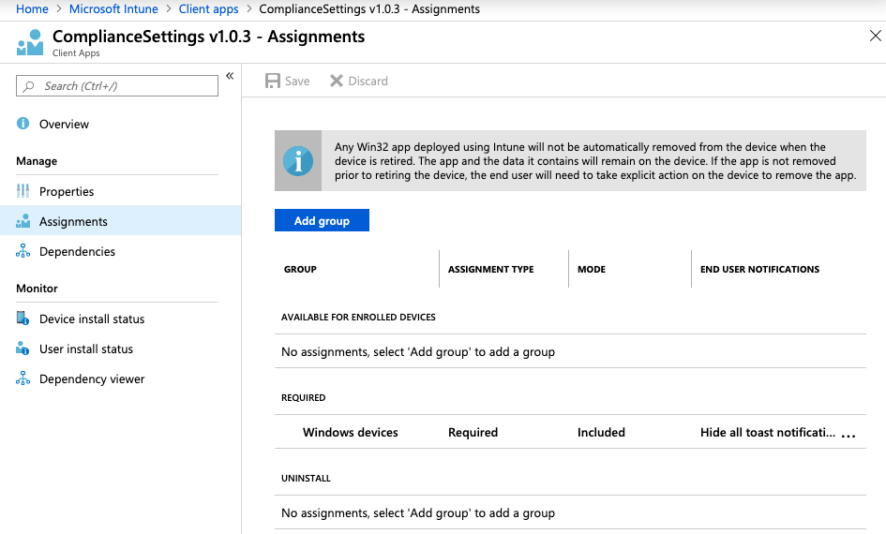Click the REQUIRED section heading
Image resolution: width=886 pixels, height=534 pixels.
[304, 398]
